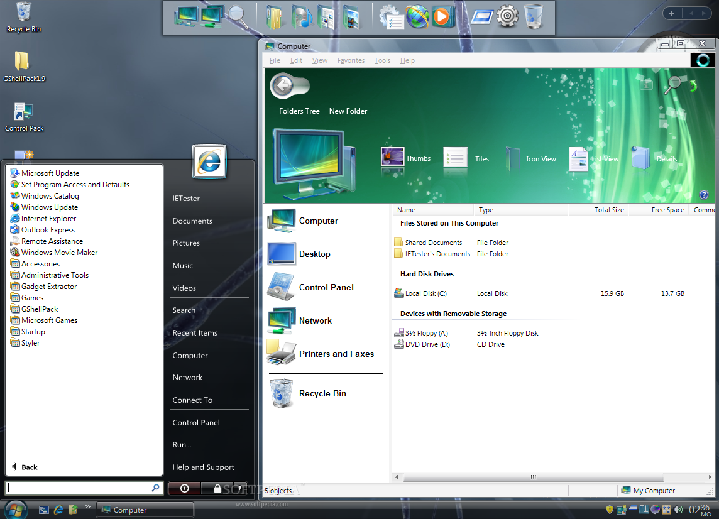Switch to Thumbs view icon
This screenshot has width=719, height=519.
tap(393, 158)
